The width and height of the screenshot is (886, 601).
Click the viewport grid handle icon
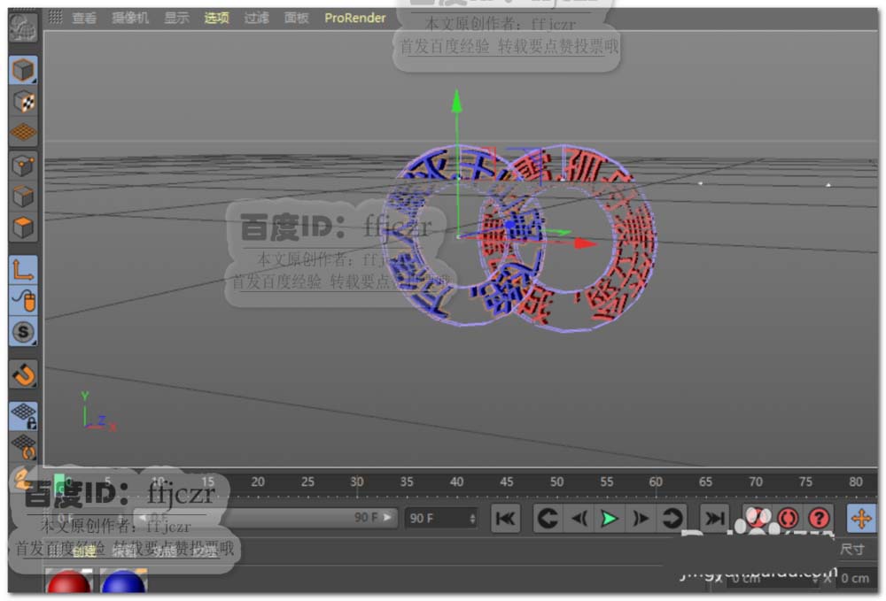coord(55,17)
